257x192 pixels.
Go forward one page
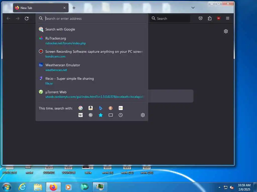(x=18, y=18)
